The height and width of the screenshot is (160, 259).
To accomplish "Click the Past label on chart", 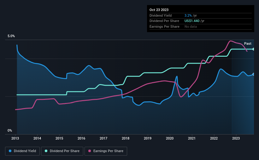I will tap(248, 43).
